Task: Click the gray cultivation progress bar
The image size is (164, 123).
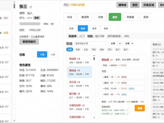Action: [x=30, y=24]
